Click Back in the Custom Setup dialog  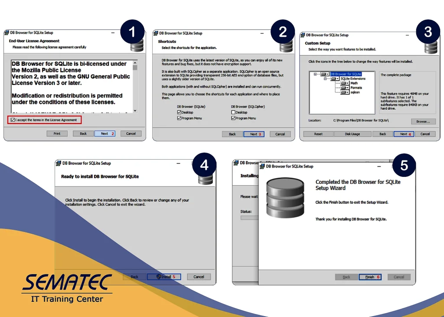tap(382, 134)
